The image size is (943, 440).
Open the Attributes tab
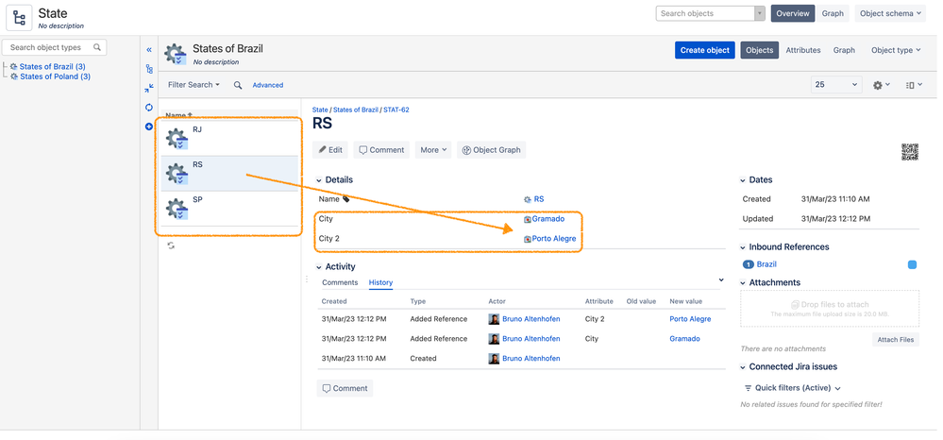pos(802,50)
